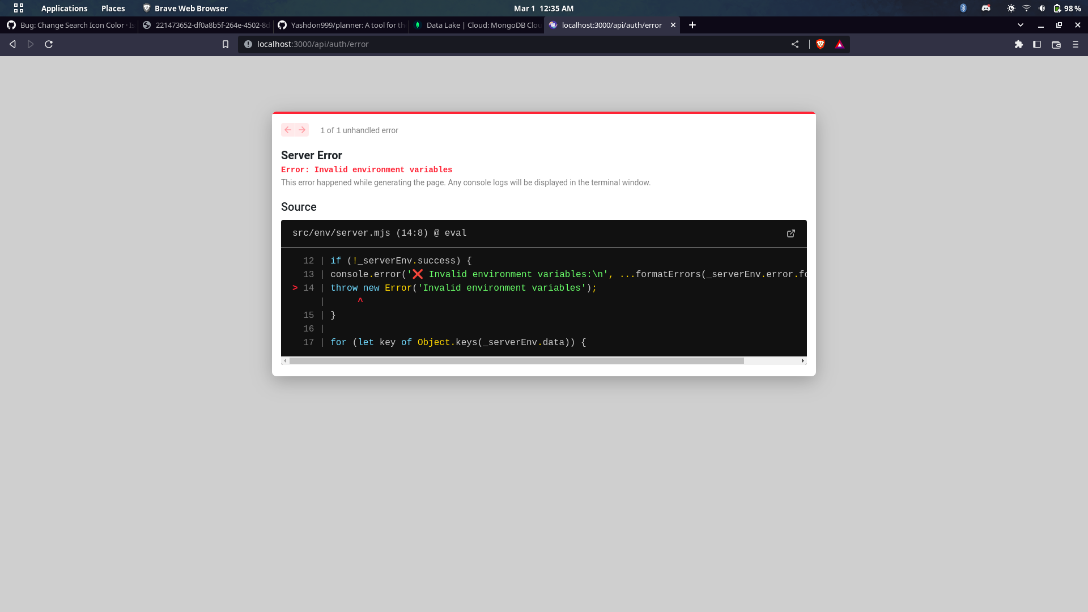This screenshot has height=612, width=1088.
Task: Open a new tab with plus button
Action: coord(692,25)
